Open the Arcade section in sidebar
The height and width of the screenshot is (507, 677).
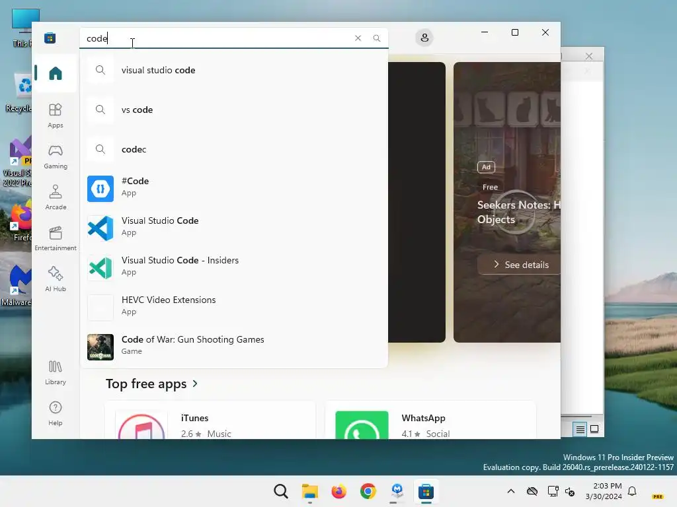click(56, 197)
